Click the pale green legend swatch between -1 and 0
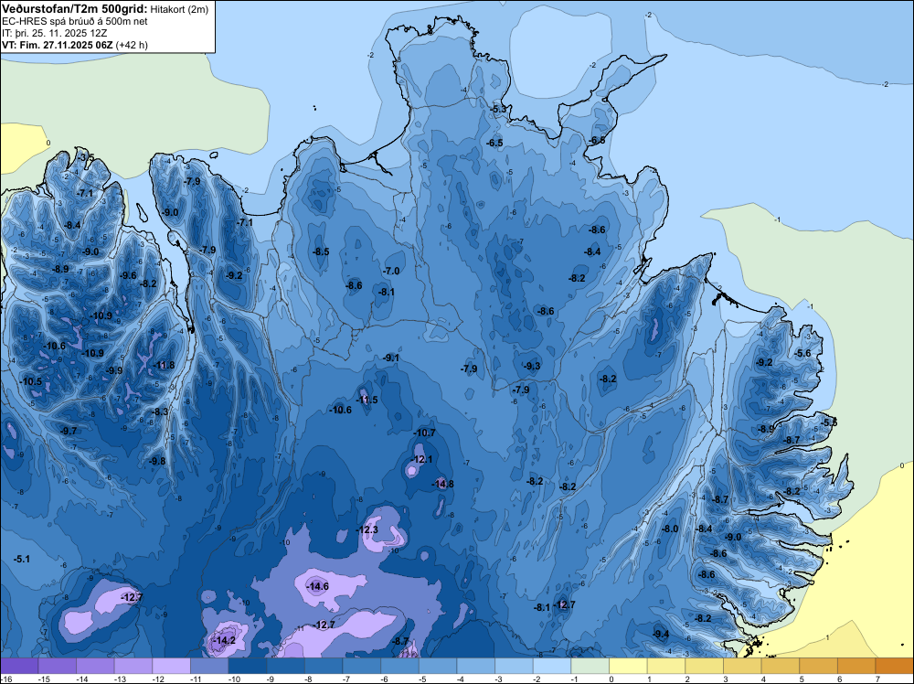914x684 pixels. (x=590, y=666)
